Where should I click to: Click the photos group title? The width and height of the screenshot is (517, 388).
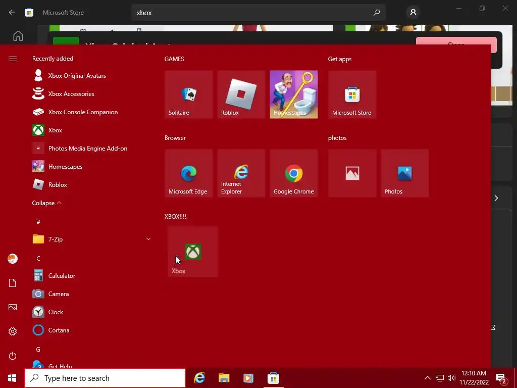pyautogui.click(x=337, y=138)
